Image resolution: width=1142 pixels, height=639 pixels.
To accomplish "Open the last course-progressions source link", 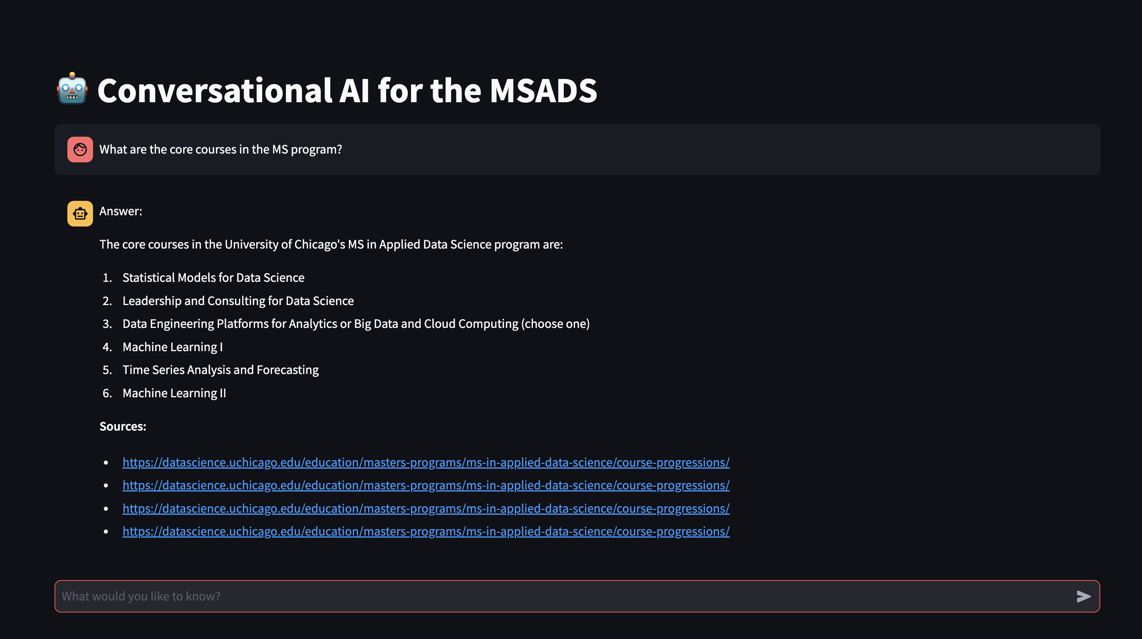I will coord(426,531).
